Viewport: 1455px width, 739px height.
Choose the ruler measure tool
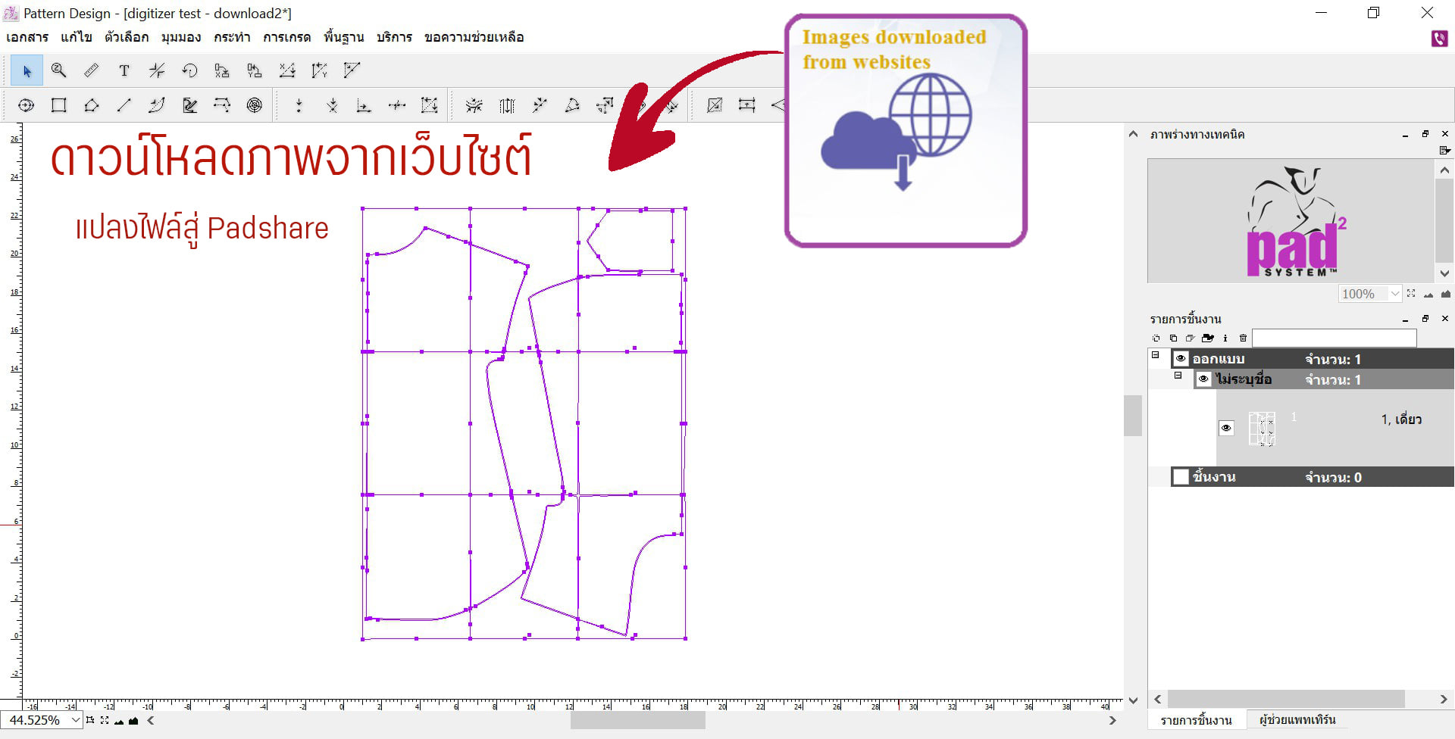click(91, 70)
